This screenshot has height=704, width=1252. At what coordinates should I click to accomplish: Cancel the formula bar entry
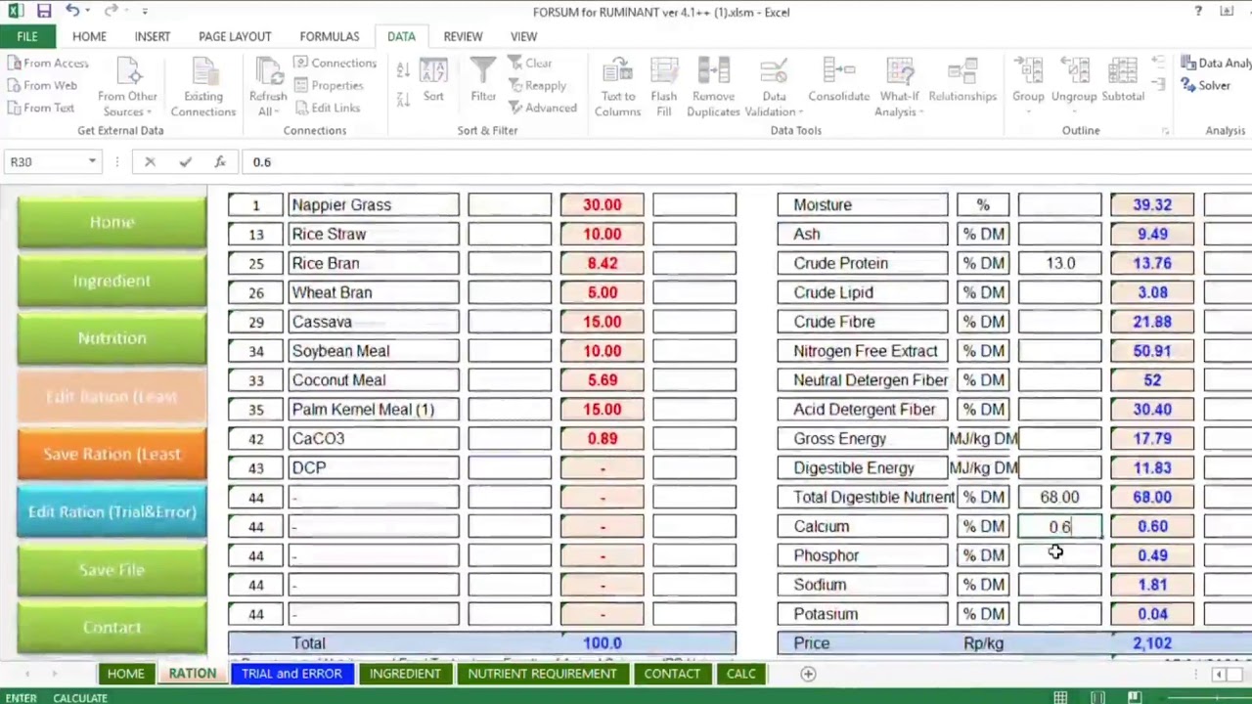pos(150,161)
